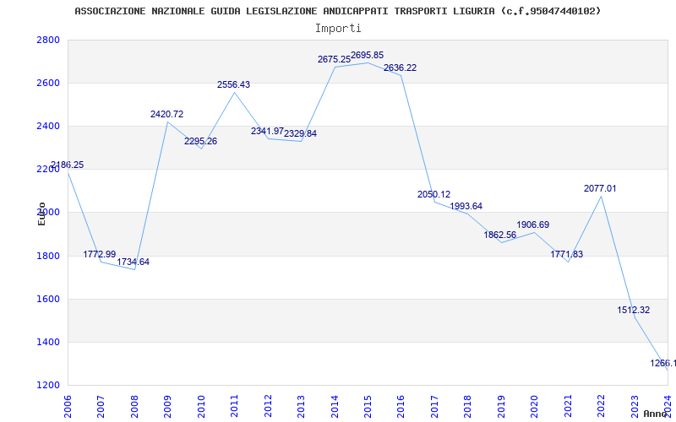Screen dimensions: 676x422
Task: Click the x-axis year 2008
Action: pos(134,407)
